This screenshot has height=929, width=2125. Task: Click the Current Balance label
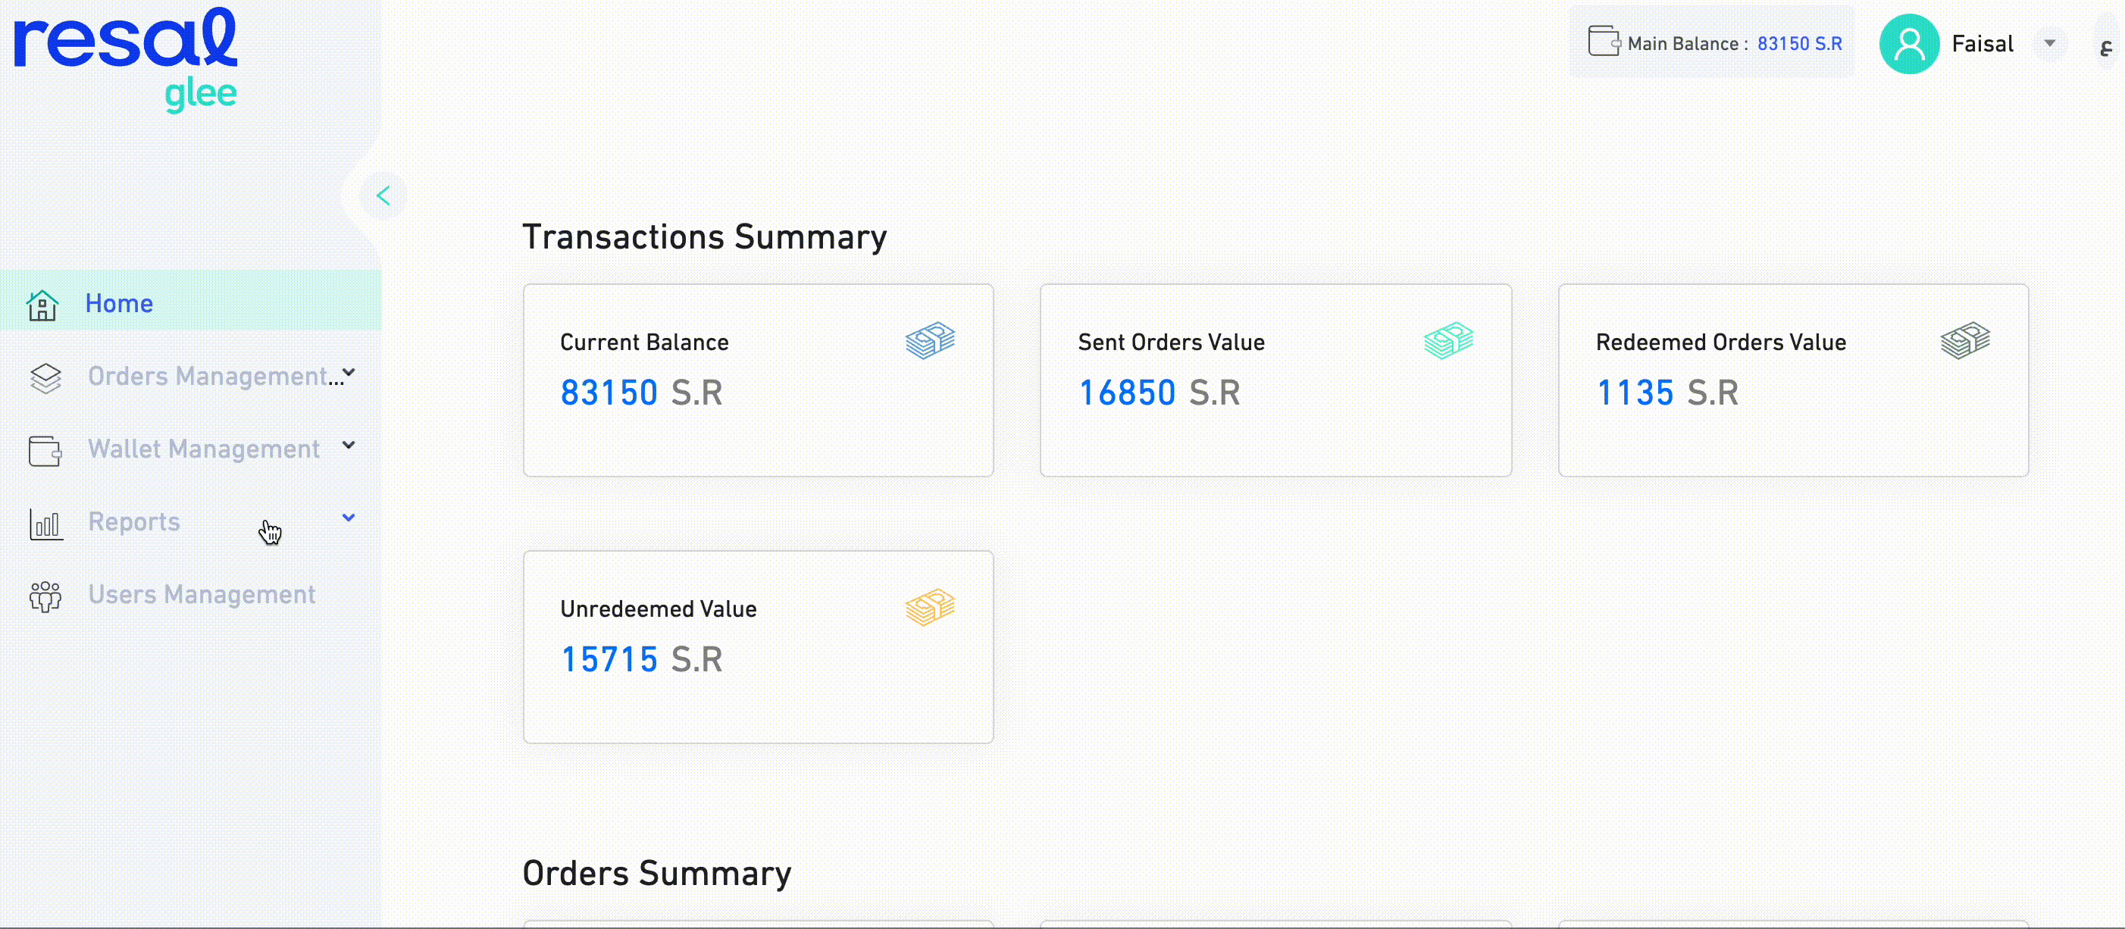click(x=644, y=343)
